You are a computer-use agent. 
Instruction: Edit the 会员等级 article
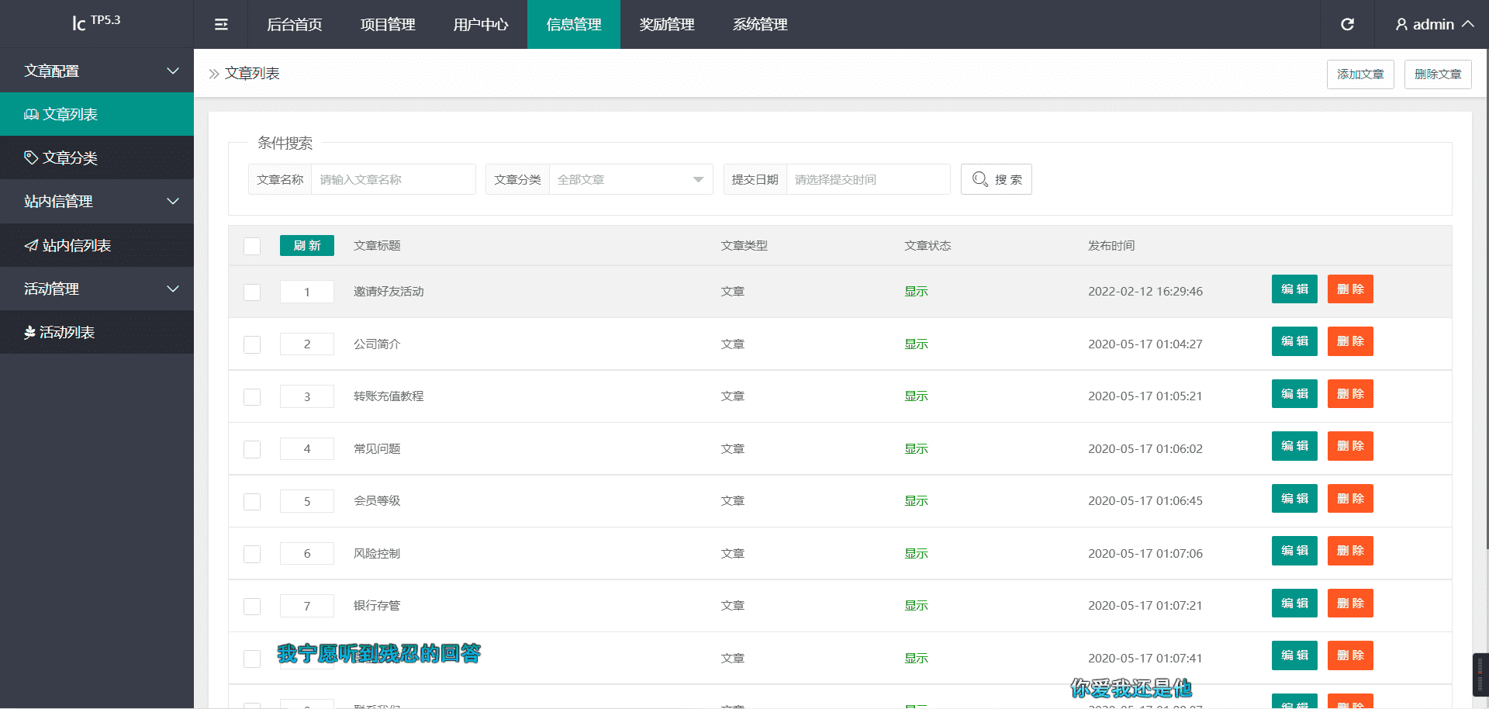1294,499
